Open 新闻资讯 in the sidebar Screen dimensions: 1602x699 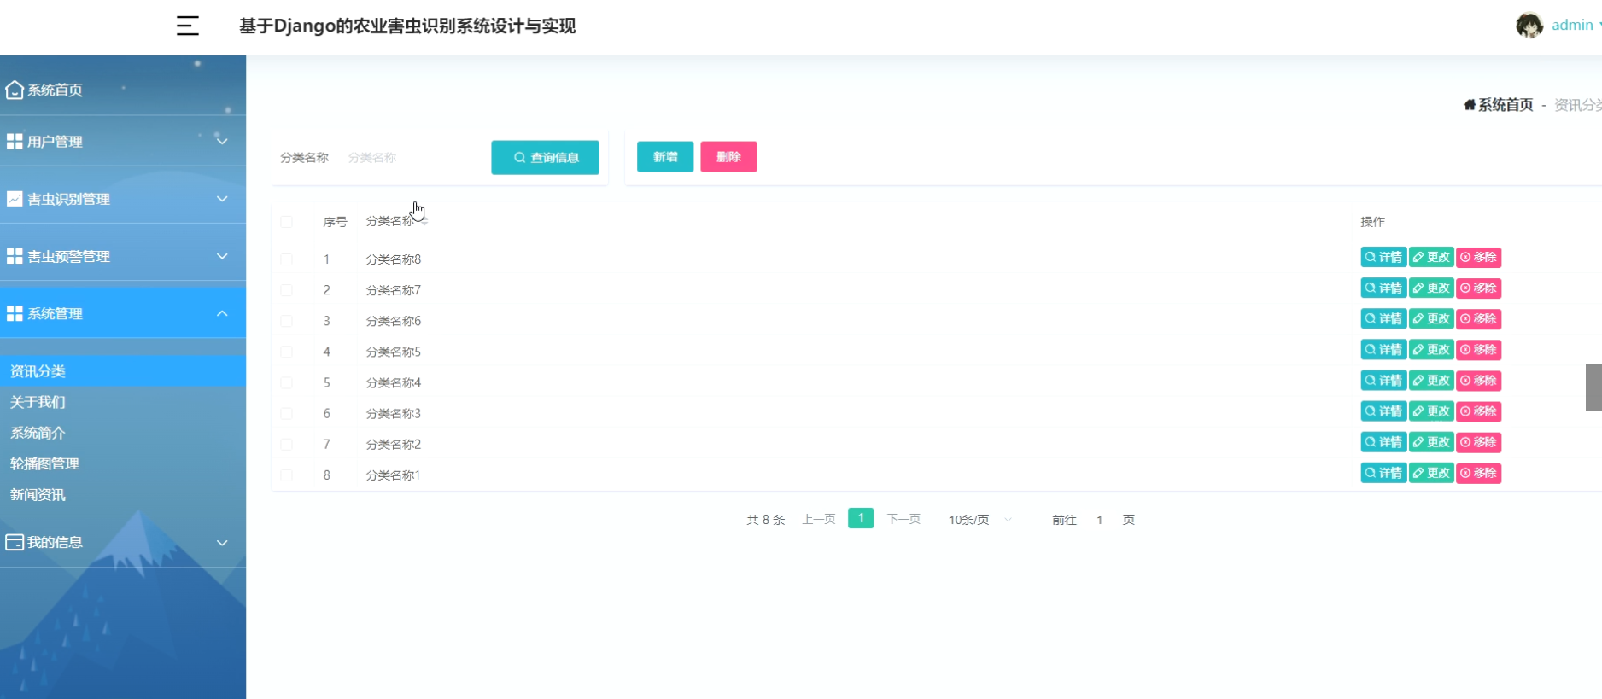click(x=123, y=494)
